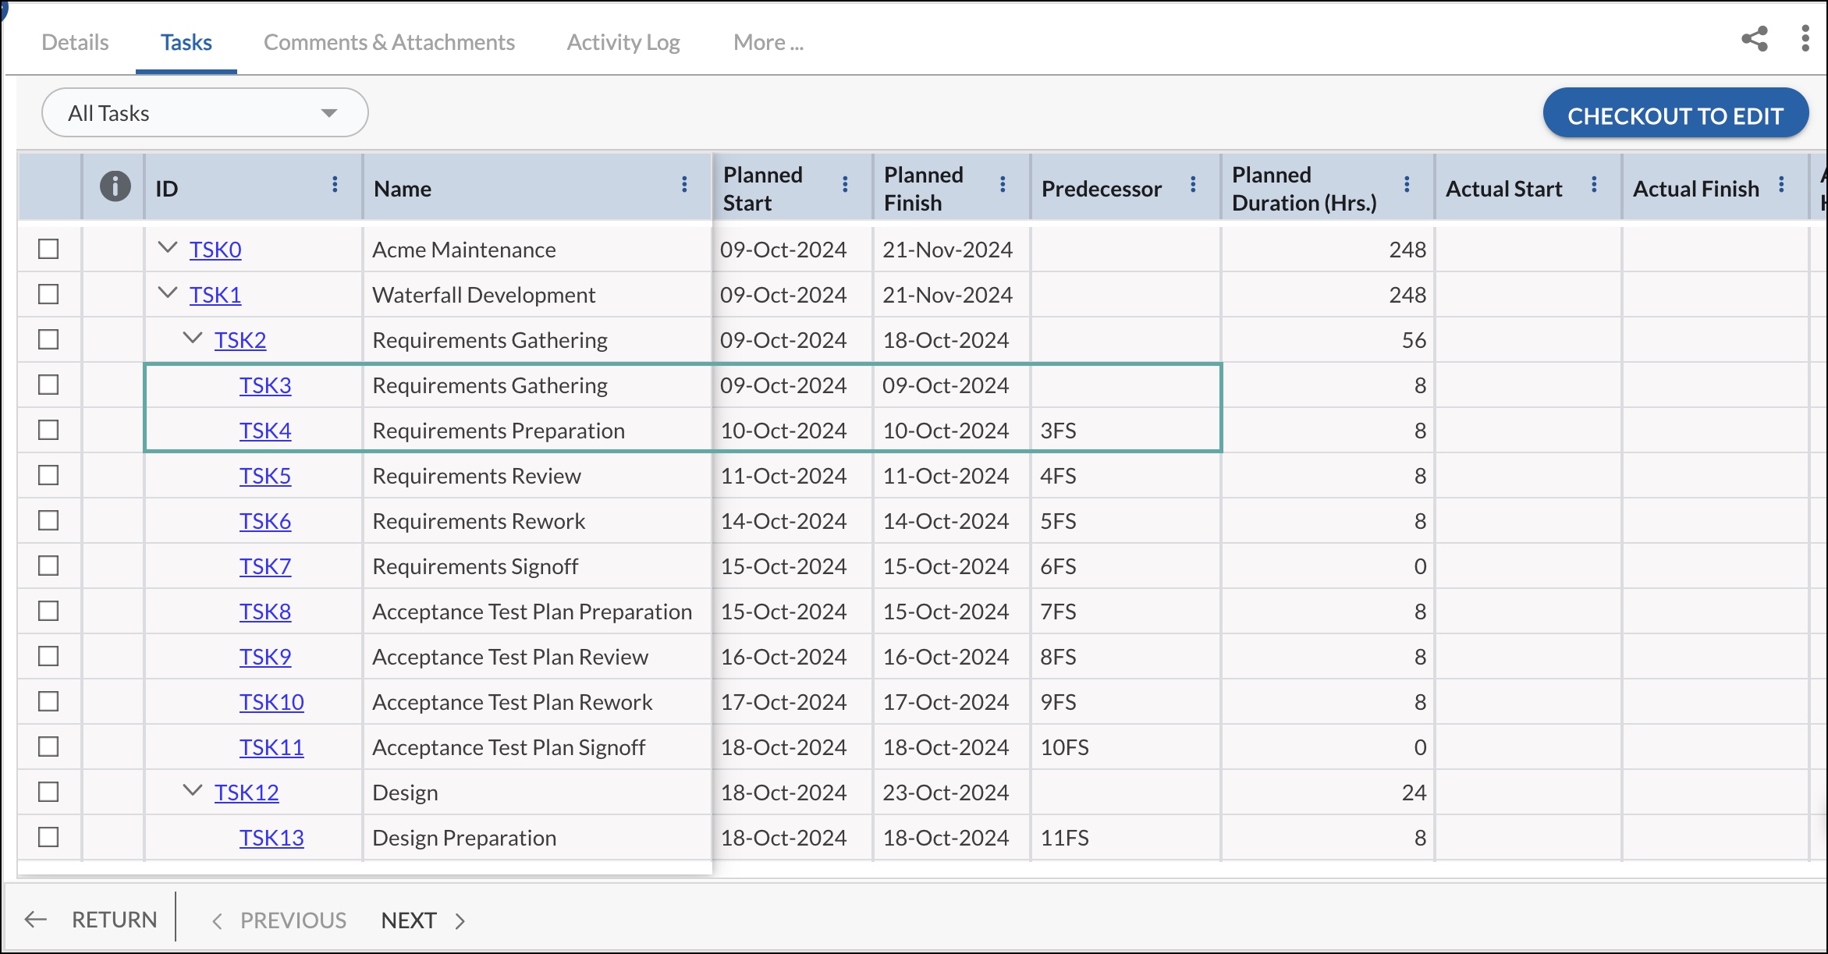Open the Activity Log tab
1828x954 pixels.
[x=623, y=42]
